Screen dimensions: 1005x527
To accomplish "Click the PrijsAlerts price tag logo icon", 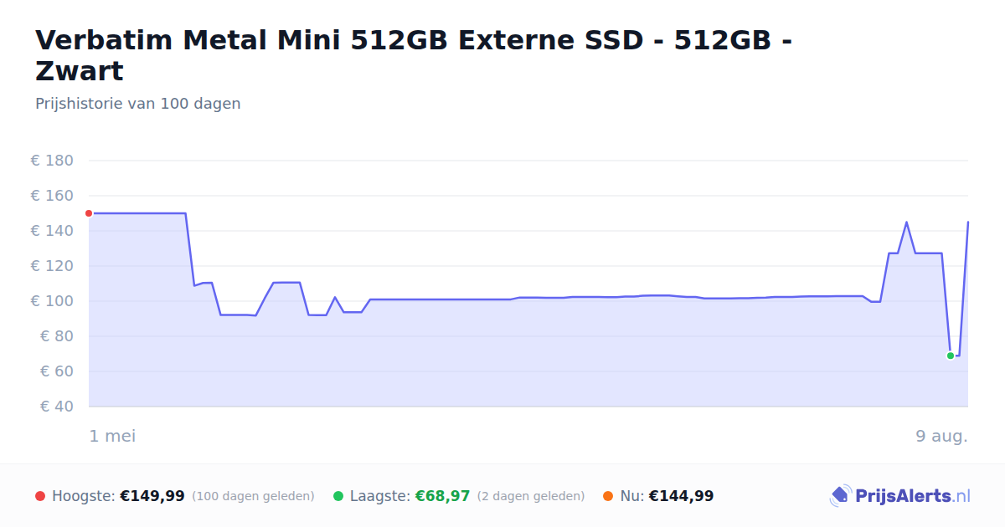I will [840, 496].
